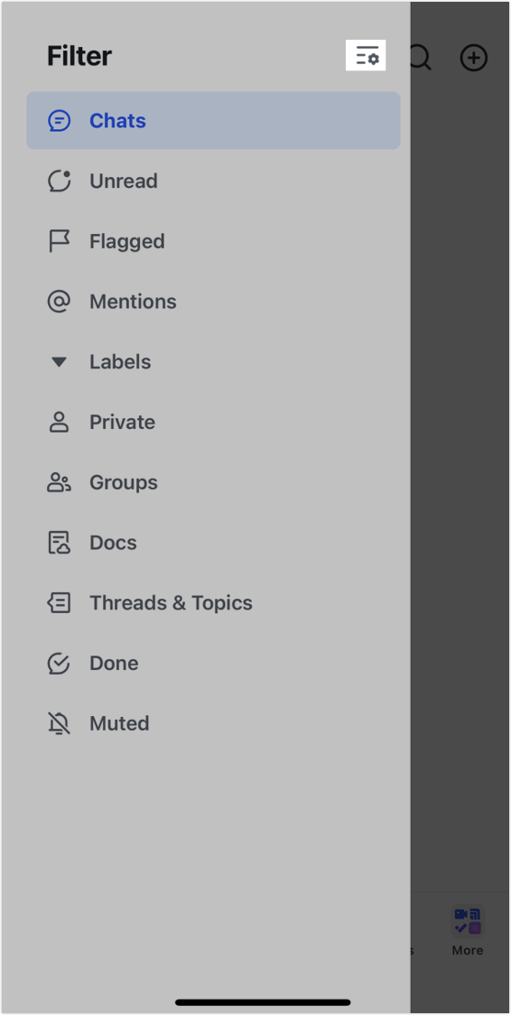Open the More tab at bottom
The width and height of the screenshot is (511, 1015).
(x=468, y=931)
